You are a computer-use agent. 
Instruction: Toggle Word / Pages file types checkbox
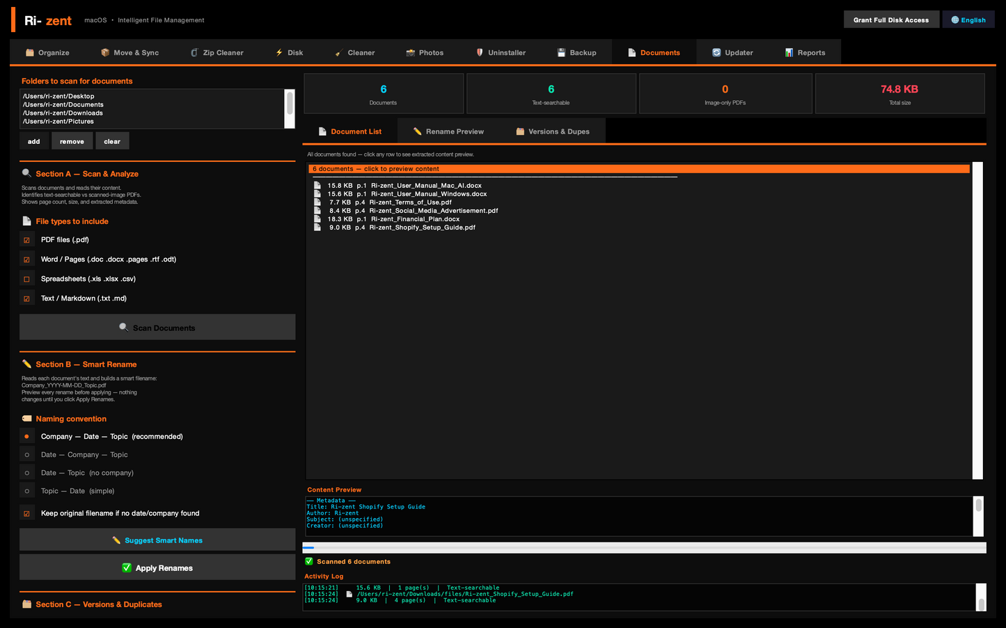click(x=27, y=259)
